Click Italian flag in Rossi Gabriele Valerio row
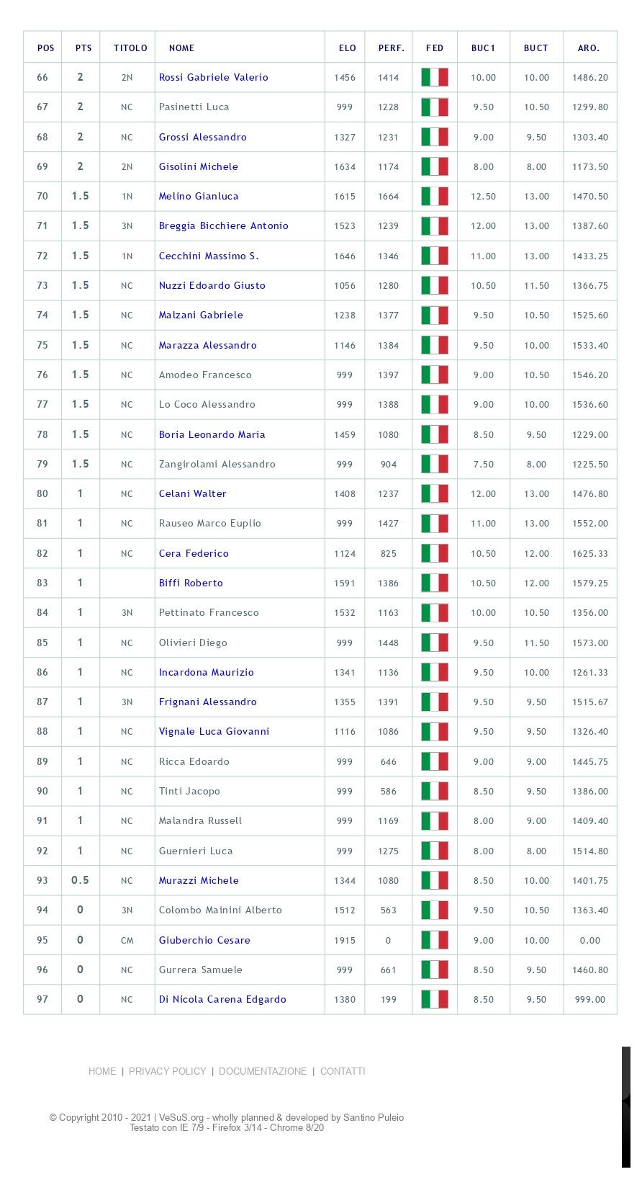This screenshot has height=1177, width=642. point(435,77)
